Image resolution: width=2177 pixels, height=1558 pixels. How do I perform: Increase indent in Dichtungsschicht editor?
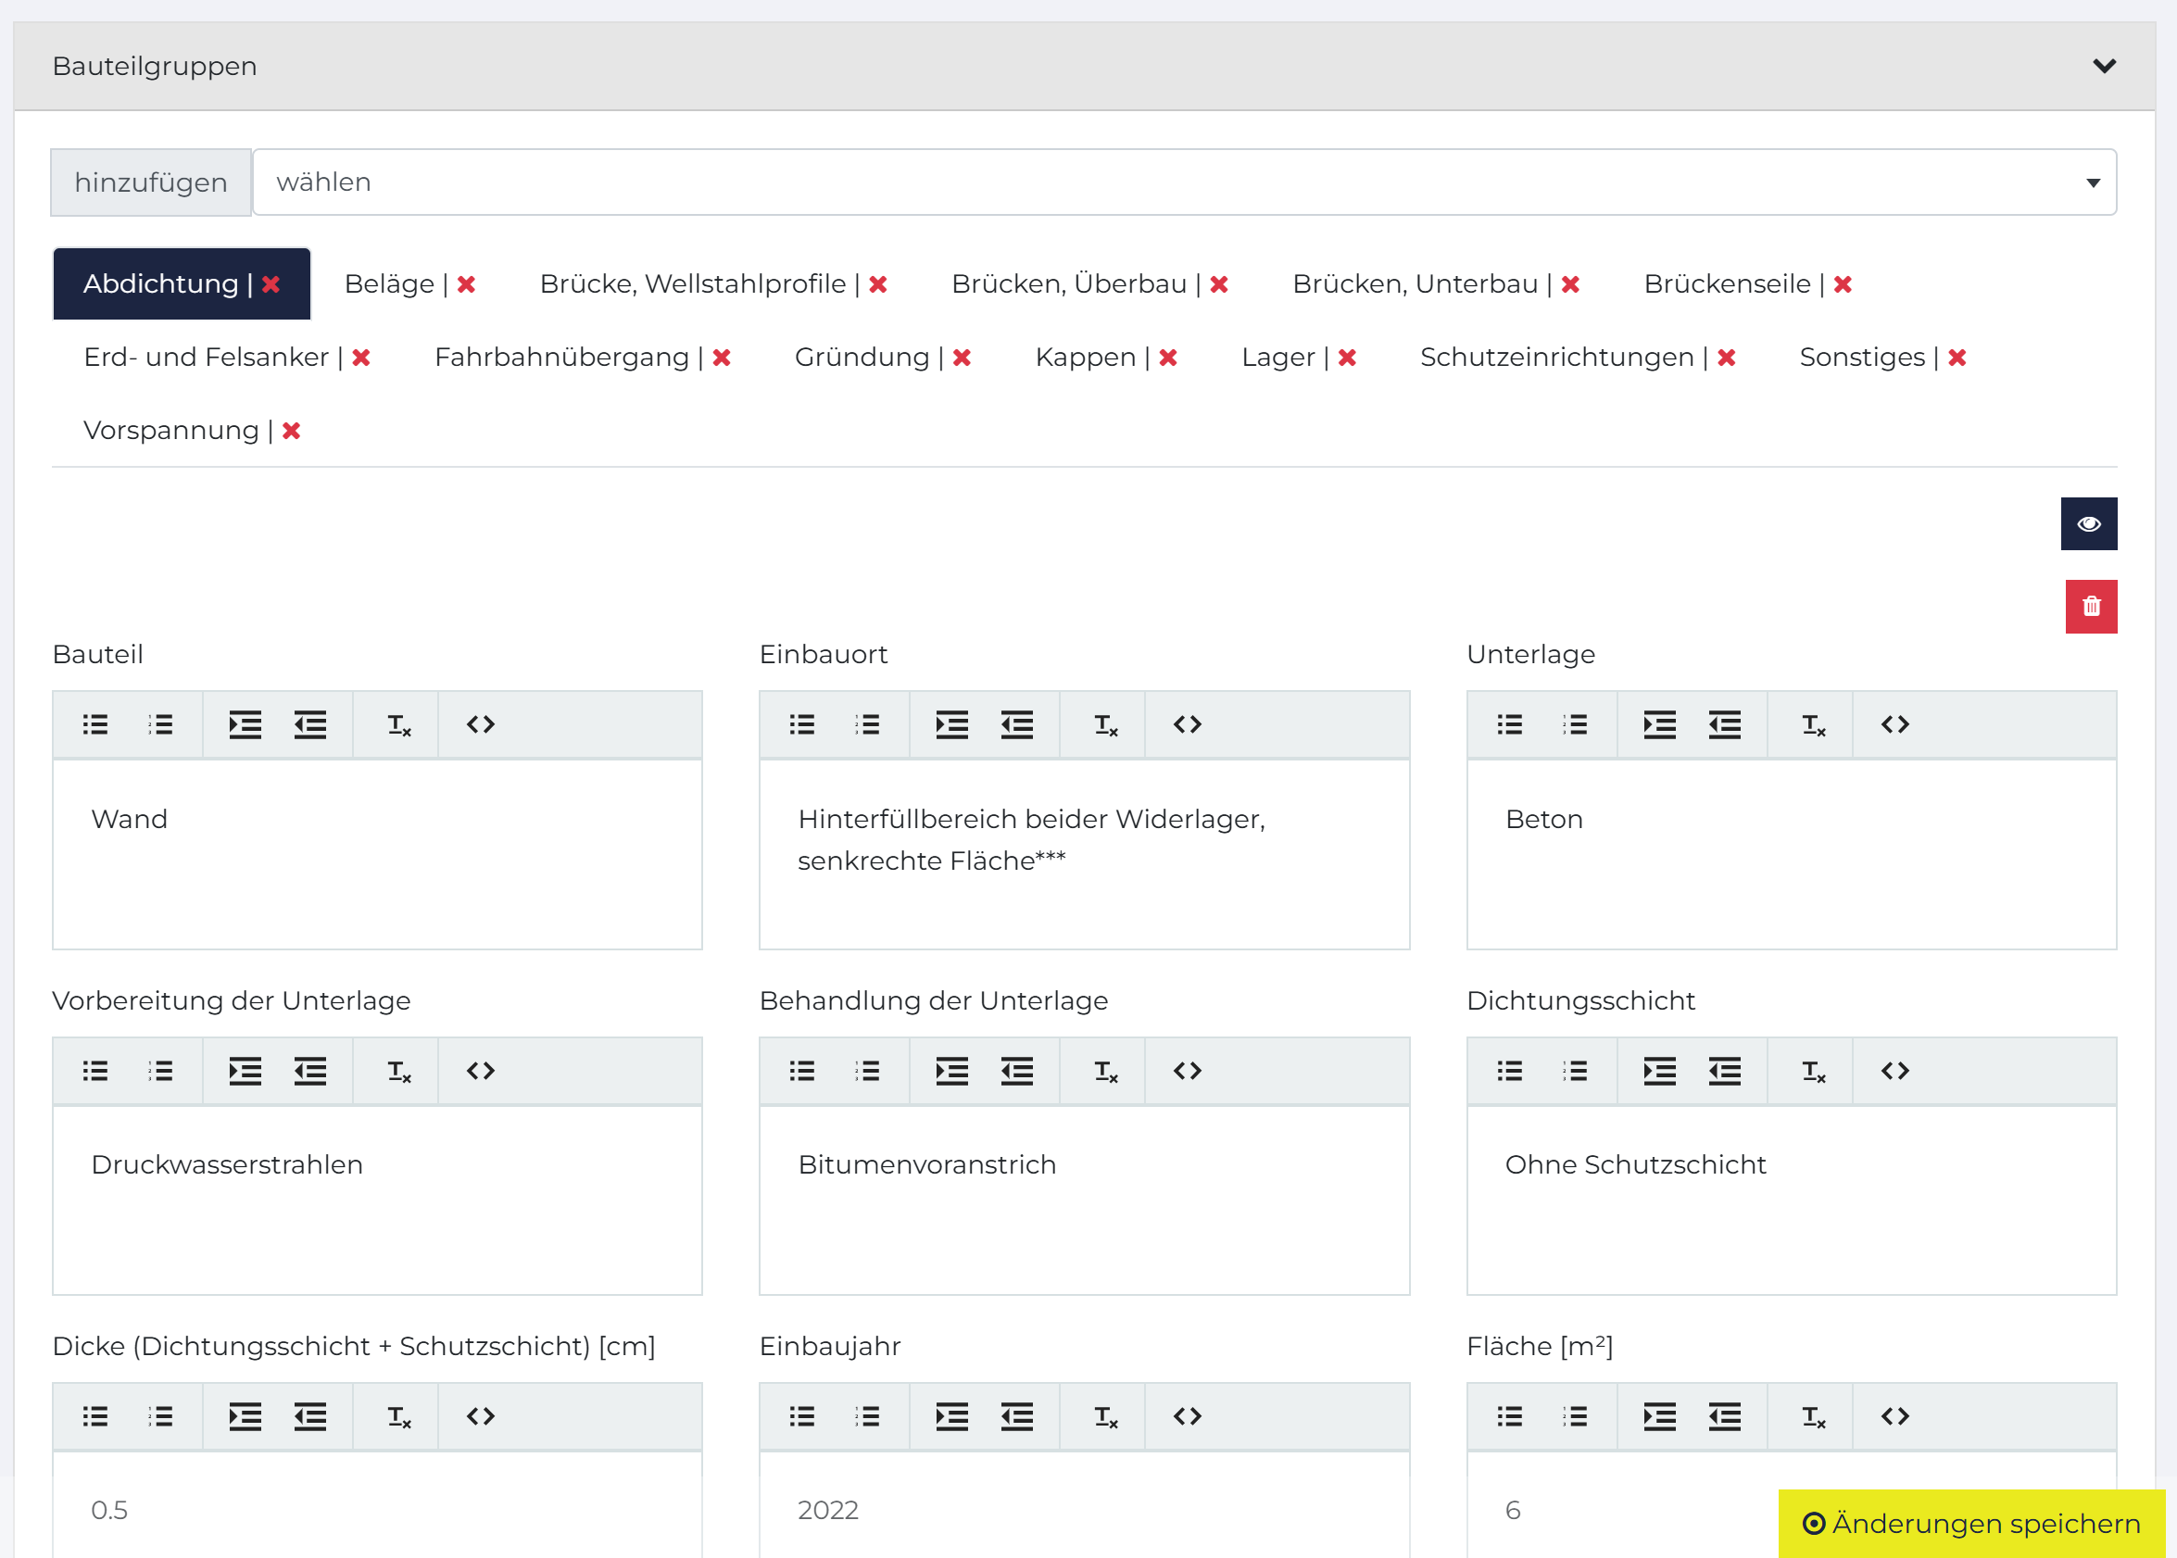tap(1659, 1071)
